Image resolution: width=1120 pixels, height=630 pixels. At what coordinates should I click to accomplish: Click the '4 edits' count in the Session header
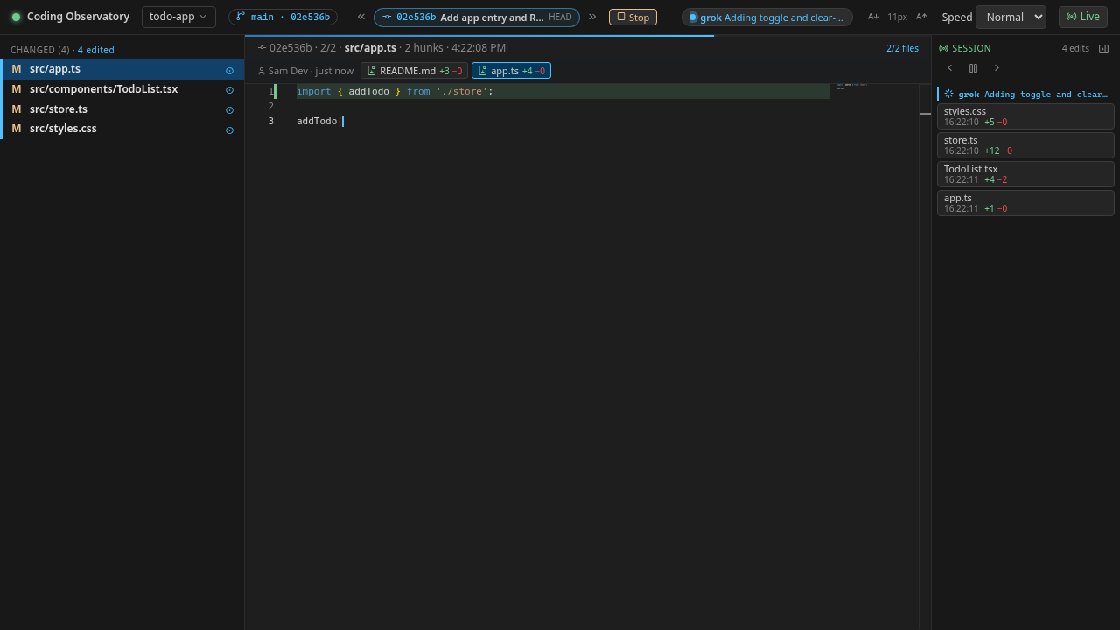pyautogui.click(x=1075, y=48)
